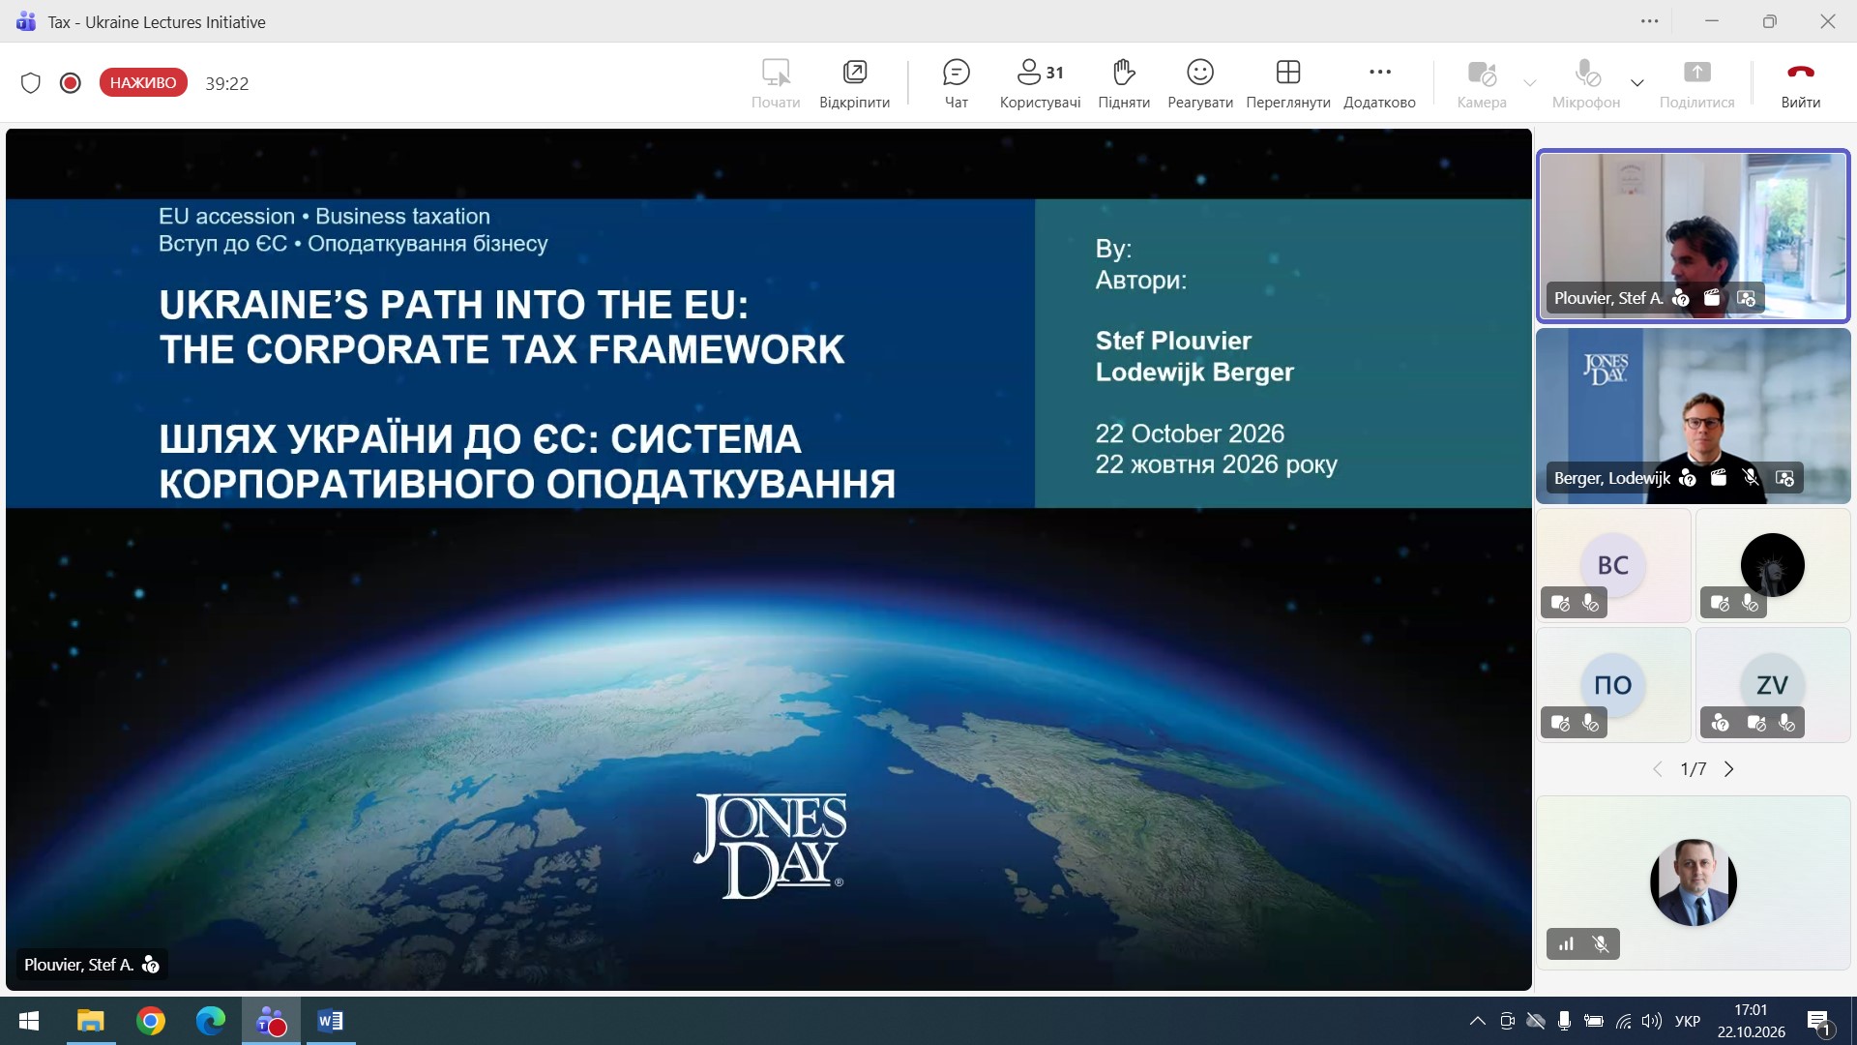Click signal bars icon on self-view tile

pos(1567,944)
